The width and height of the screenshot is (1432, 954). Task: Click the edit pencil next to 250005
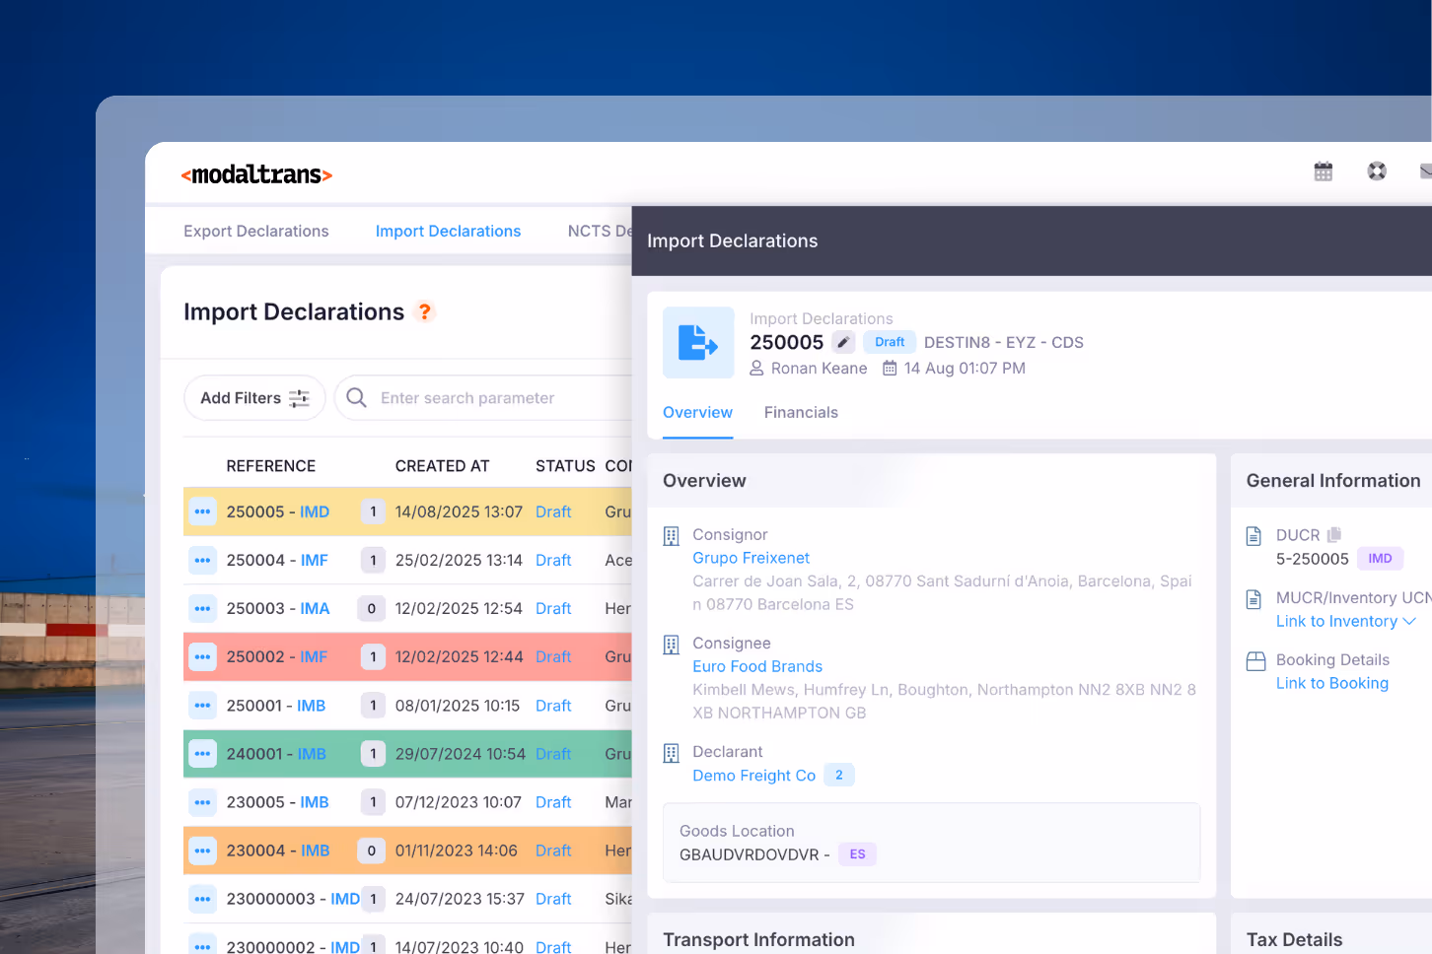click(x=843, y=342)
